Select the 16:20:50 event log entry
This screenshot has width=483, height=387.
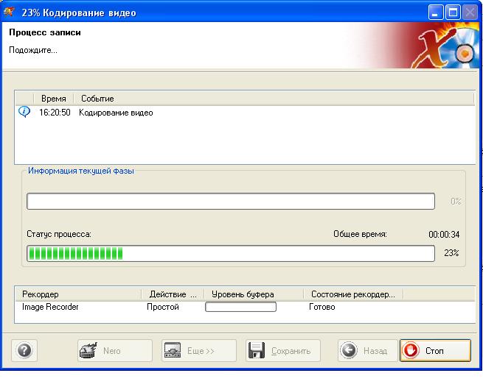coord(245,113)
